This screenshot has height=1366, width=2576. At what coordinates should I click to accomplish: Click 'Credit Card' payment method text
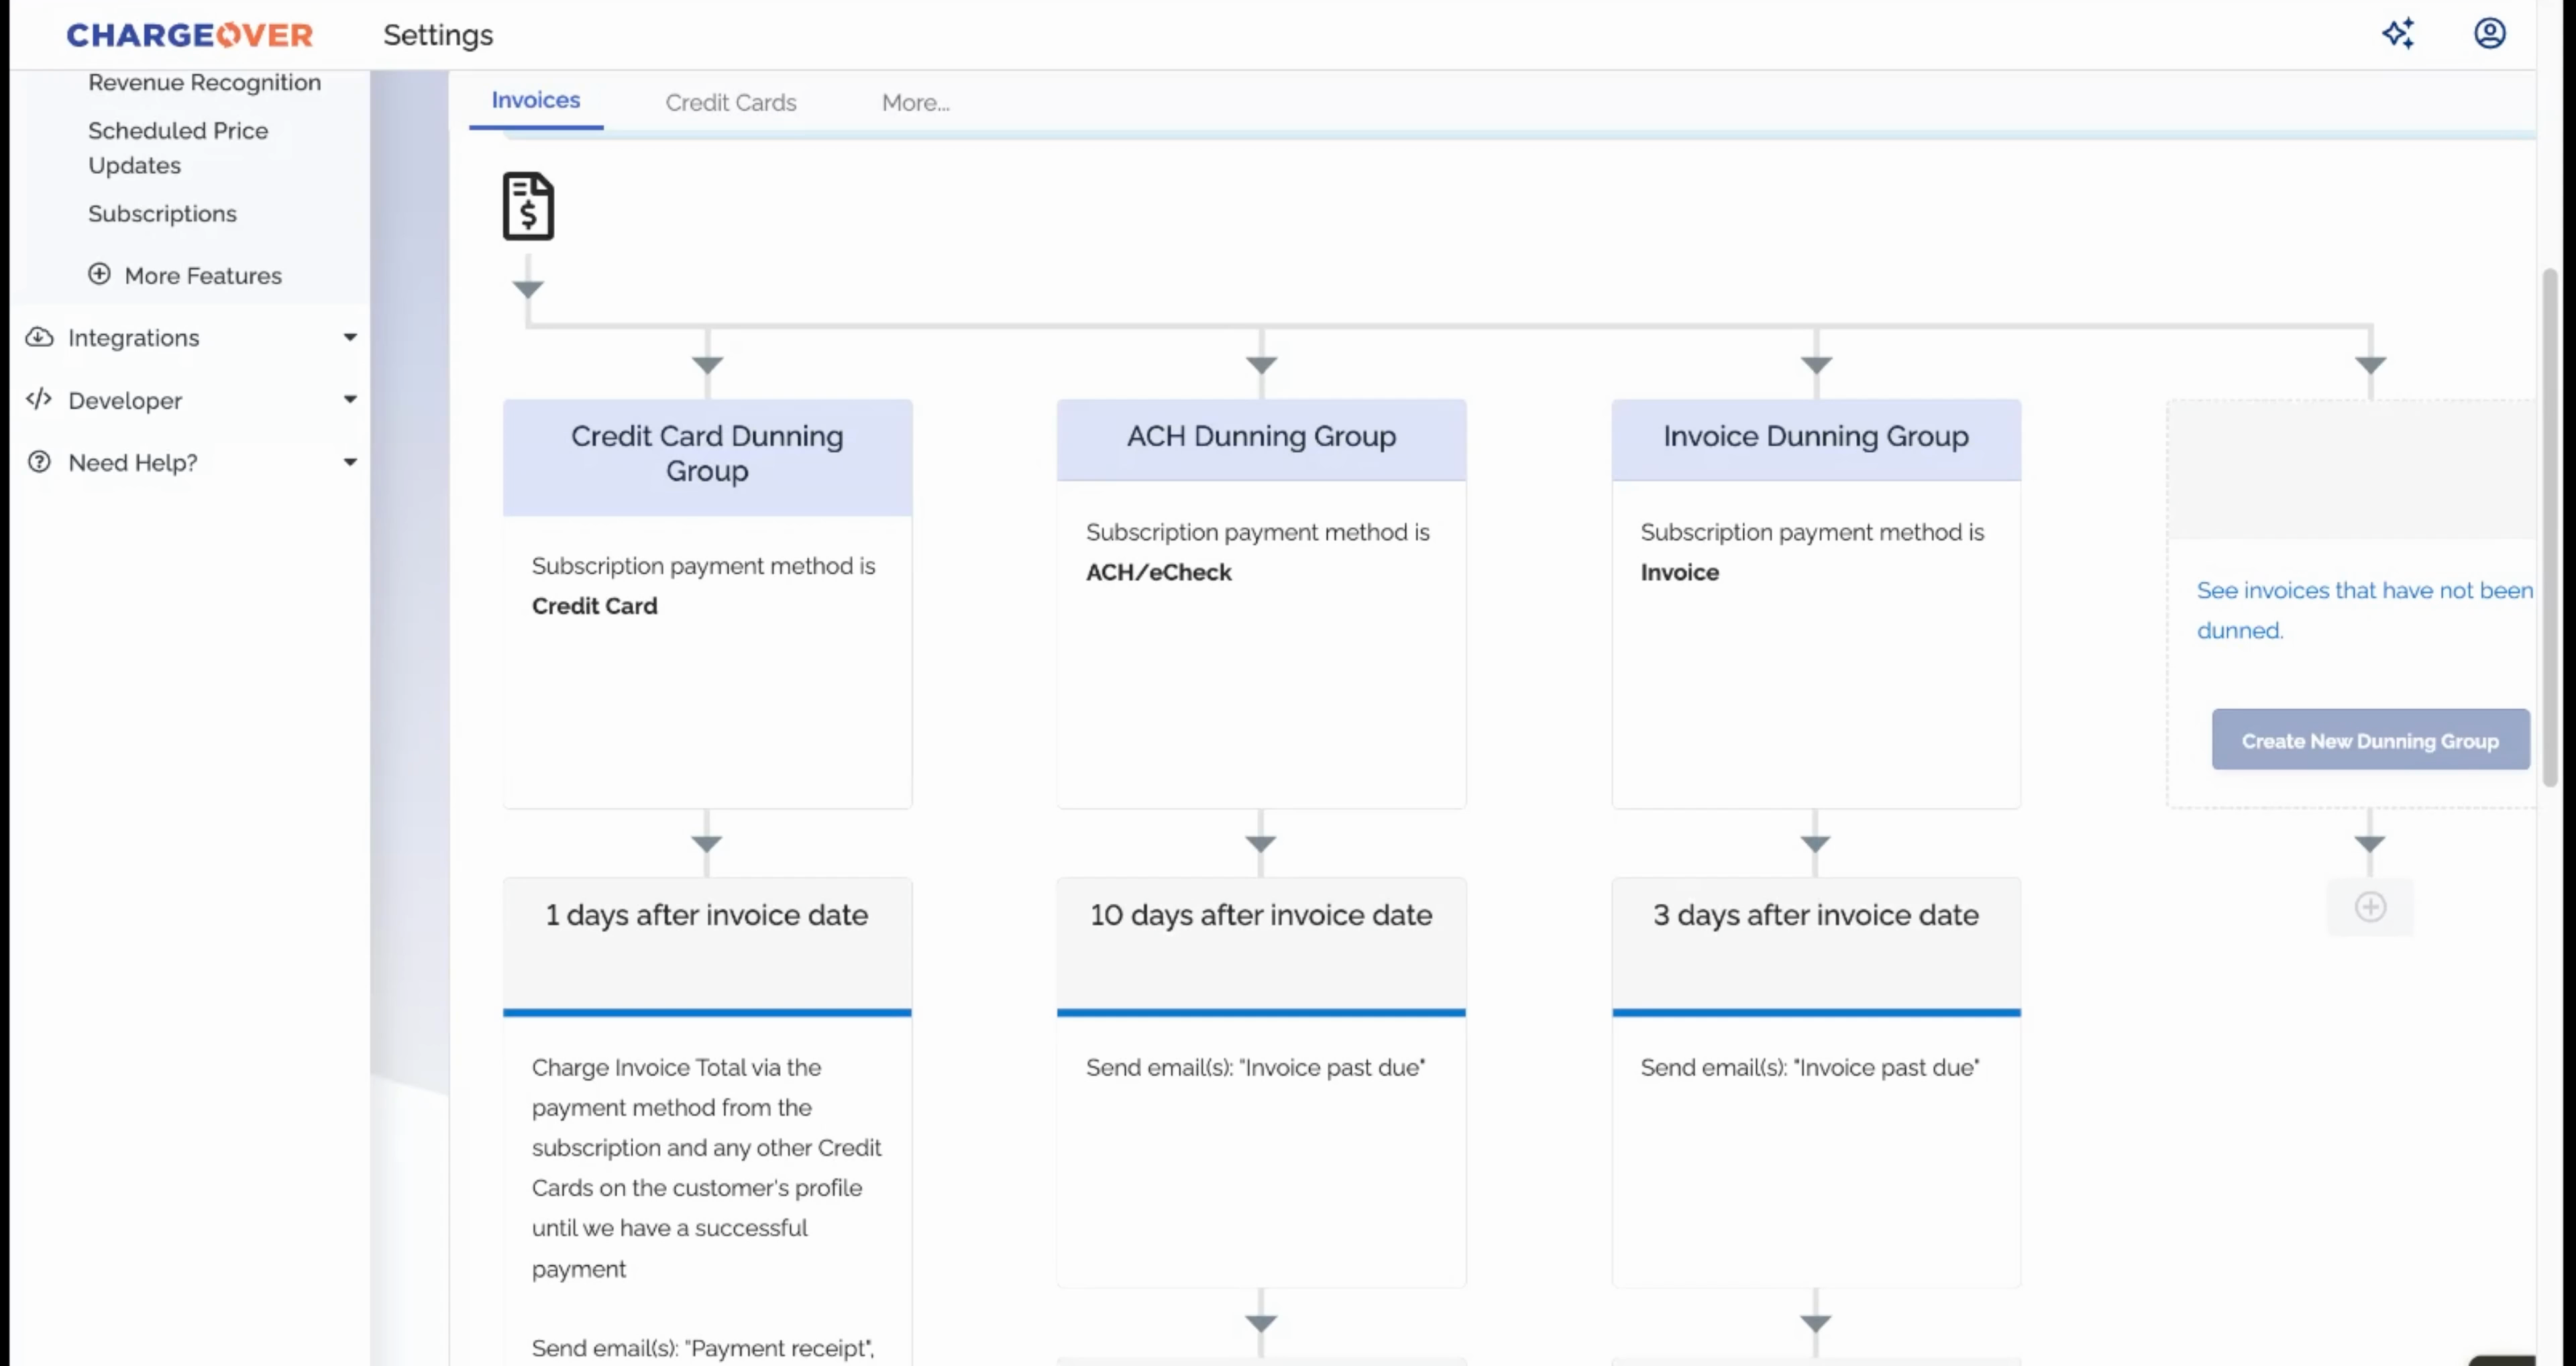coord(595,606)
